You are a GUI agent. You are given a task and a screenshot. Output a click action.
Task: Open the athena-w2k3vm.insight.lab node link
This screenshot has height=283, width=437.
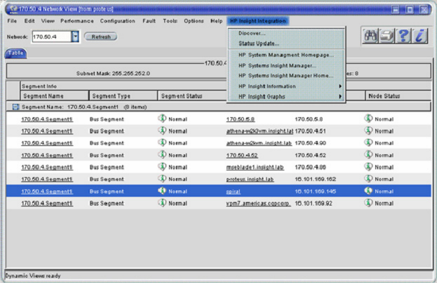[259, 131]
